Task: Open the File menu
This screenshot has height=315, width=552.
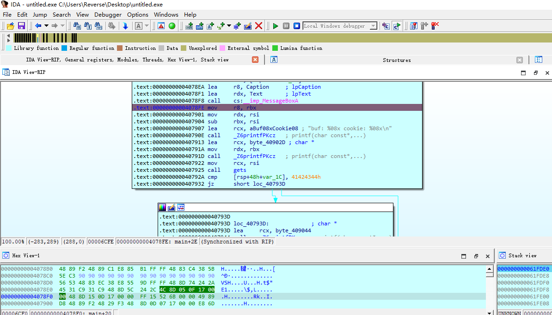Action: [7, 15]
